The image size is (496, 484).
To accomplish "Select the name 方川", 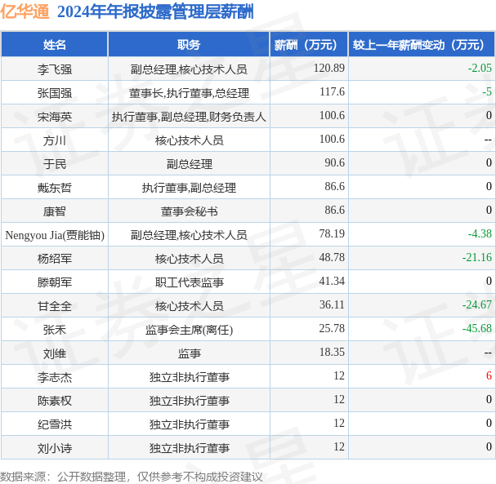I will [55, 140].
